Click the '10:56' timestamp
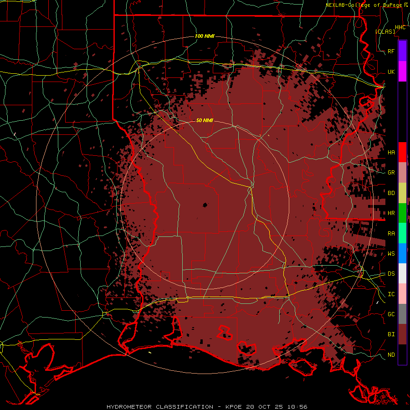The width and height of the screenshot is (410, 410). 297,407
